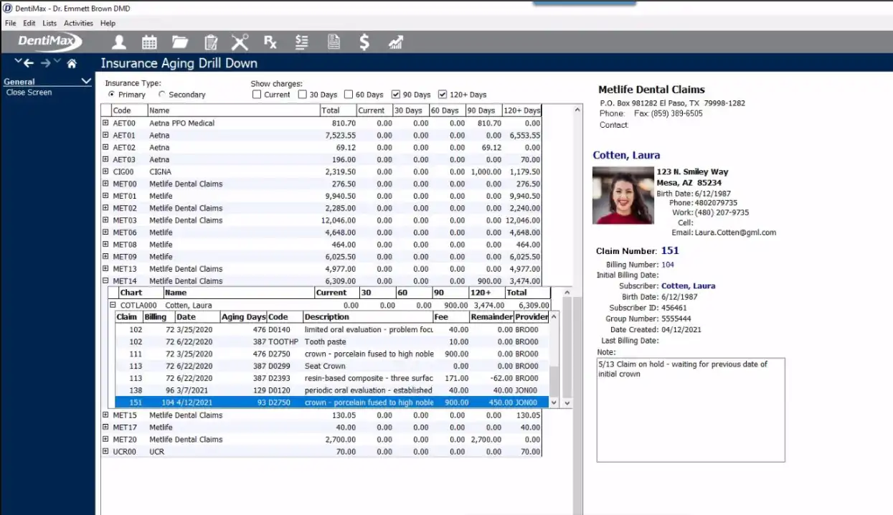Expand the CIGNA insurance row
This screenshot has width=893, height=515.
point(105,171)
